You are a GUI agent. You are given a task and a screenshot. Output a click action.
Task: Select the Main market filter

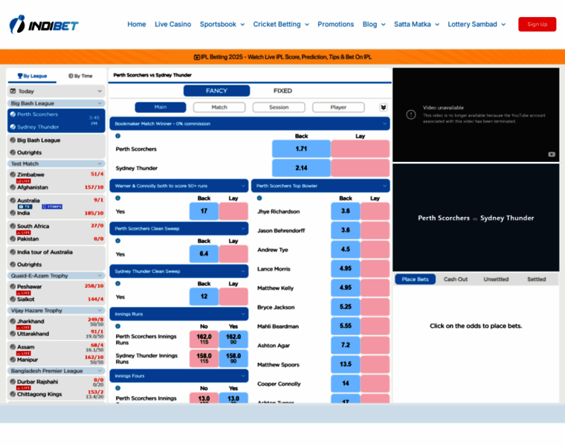coord(161,107)
